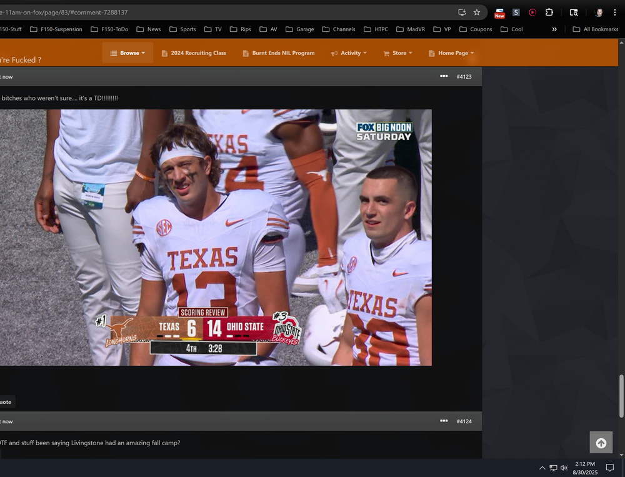Open the All Bookmarks folder
Viewport: 625px width, 477px height.
(596, 29)
